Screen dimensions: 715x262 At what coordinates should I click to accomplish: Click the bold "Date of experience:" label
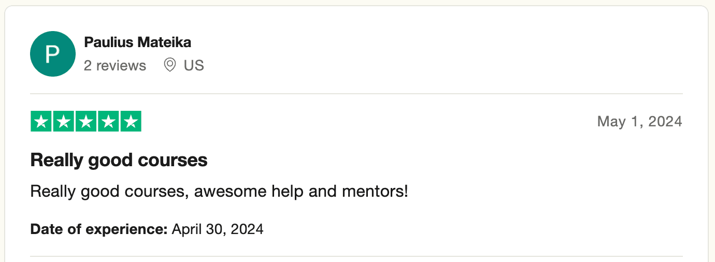[x=99, y=229]
